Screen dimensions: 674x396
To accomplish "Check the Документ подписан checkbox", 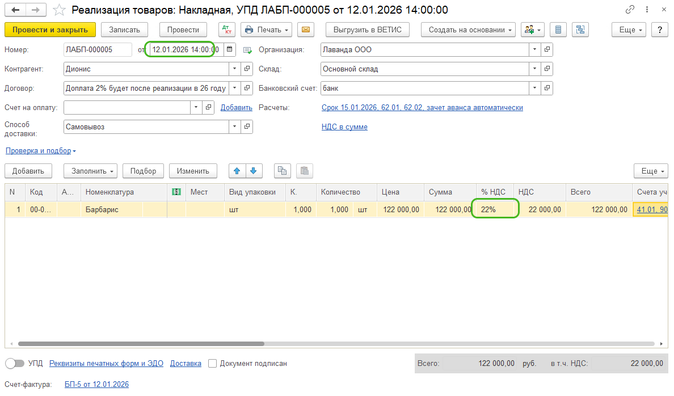I will [213, 363].
